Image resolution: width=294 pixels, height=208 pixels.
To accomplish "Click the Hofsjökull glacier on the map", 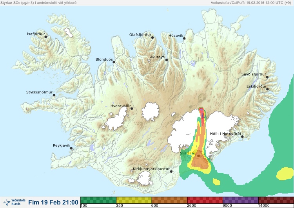I will (151, 111).
